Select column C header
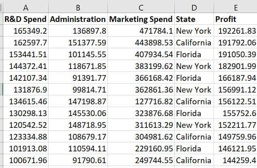This screenshot has height=168, width=257. (141, 7)
